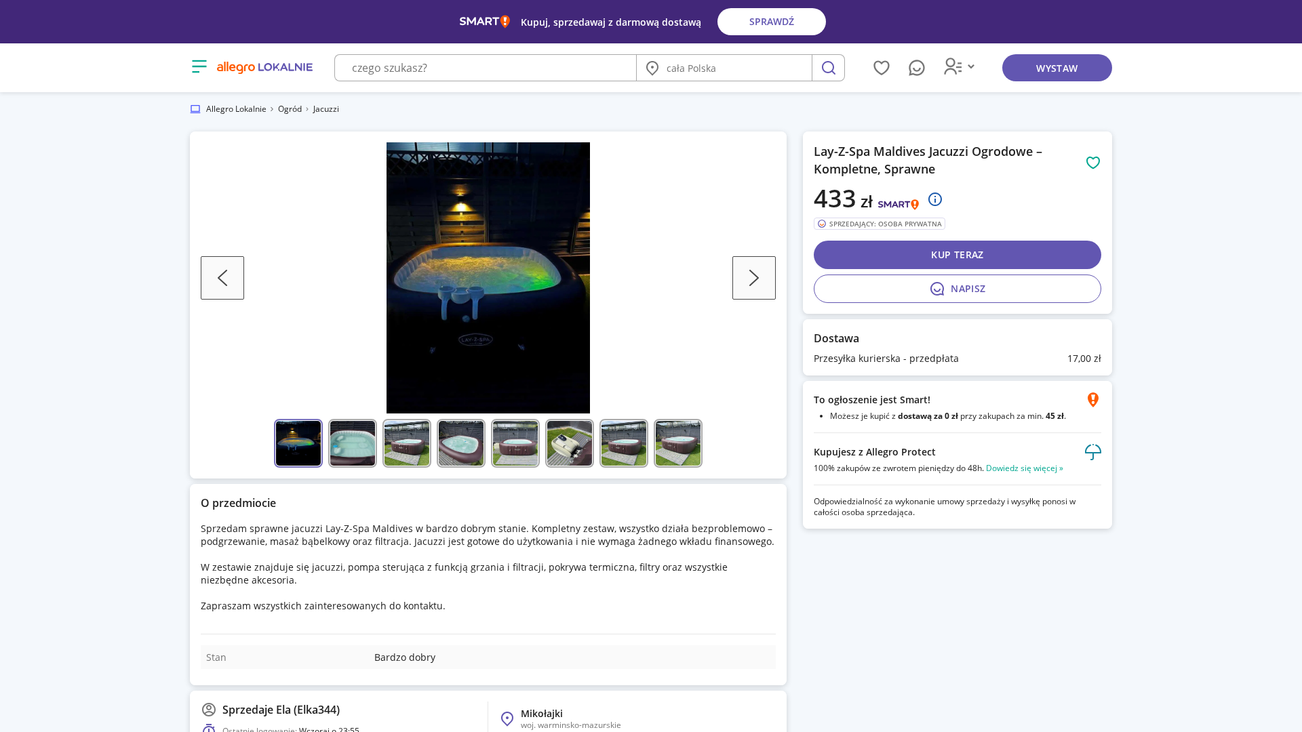Open messages chat icon in header
The height and width of the screenshot is (732, 1302).
coord(916,68)
